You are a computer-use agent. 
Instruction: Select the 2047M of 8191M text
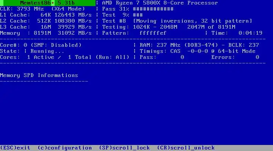[211, 27]
